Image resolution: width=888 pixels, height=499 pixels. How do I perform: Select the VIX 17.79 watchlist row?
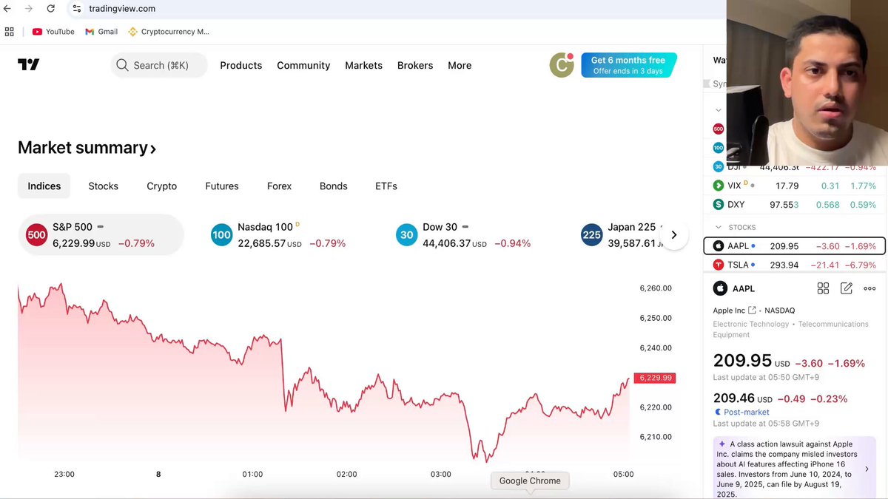point(795,186)
